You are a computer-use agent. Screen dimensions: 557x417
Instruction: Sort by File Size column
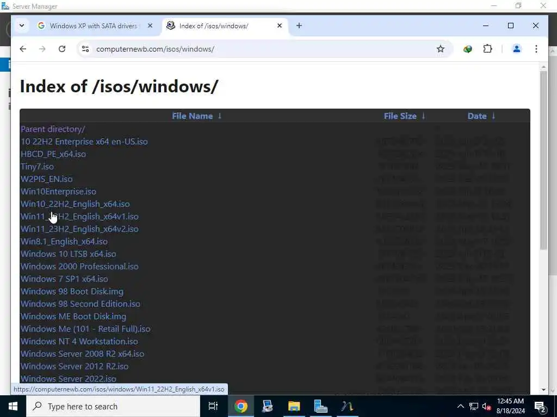click(400, 116)
